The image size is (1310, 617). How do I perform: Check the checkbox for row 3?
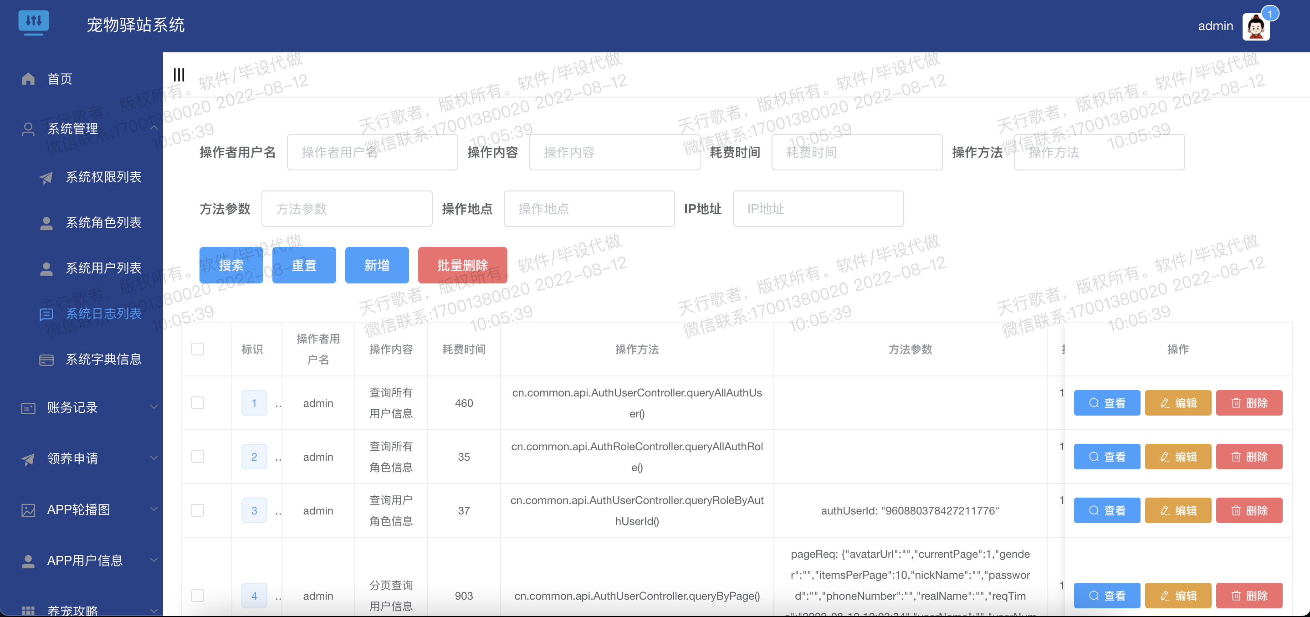[198, 511]
